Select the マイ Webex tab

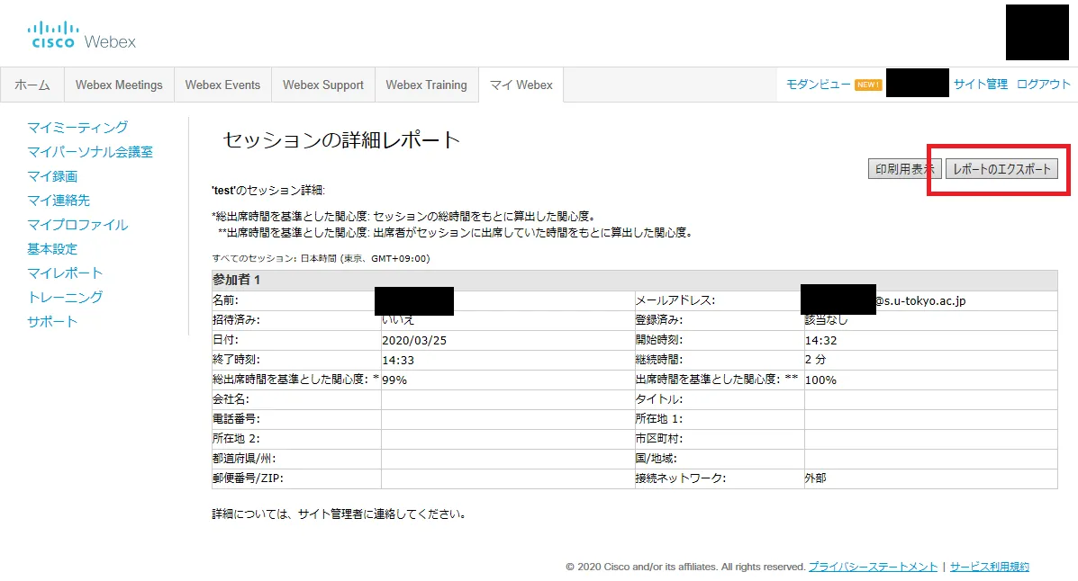click(521, 85)
